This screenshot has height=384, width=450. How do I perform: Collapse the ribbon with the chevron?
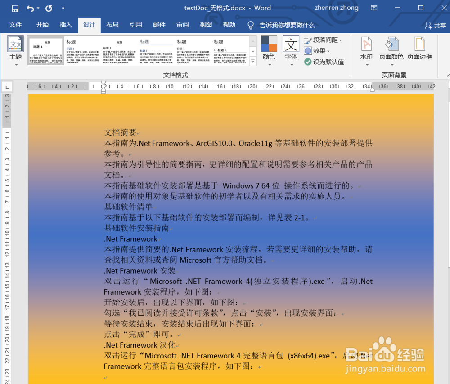[x=448, y=75]
